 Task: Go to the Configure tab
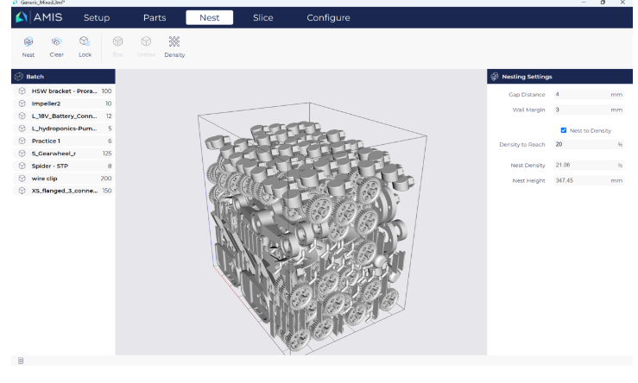[x=328, y=17]
